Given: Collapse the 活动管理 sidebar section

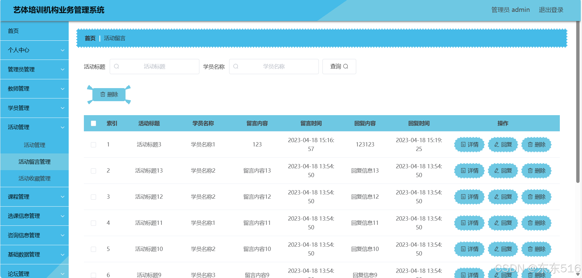Looking at the screenshot, I should pos(34,127).
